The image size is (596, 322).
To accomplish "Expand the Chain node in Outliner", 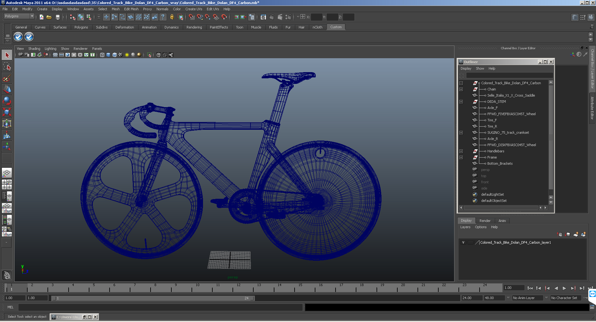I will click(x=461, y=89).
